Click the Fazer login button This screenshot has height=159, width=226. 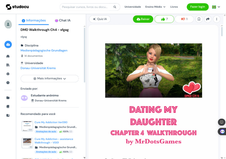click(198, 7)
